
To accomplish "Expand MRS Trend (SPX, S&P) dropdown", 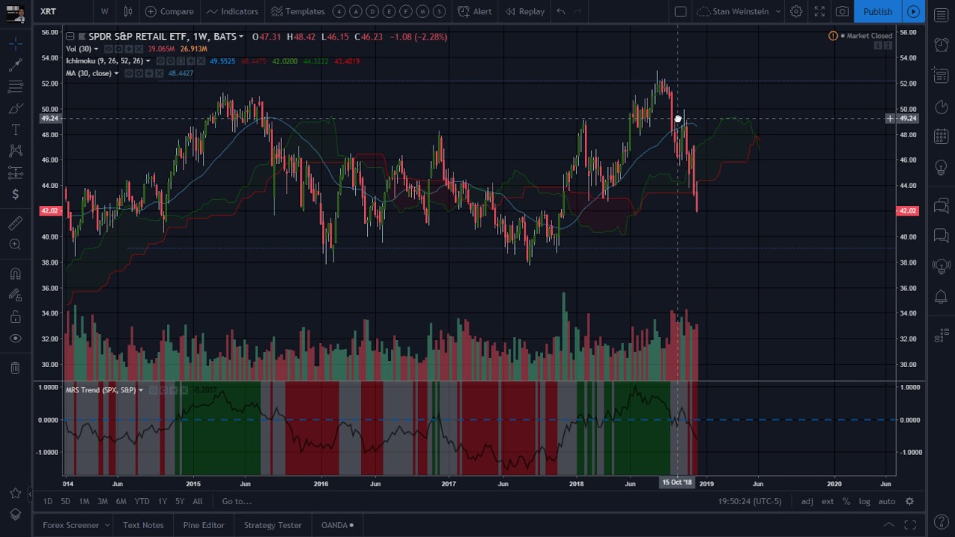I will (140, 390).
